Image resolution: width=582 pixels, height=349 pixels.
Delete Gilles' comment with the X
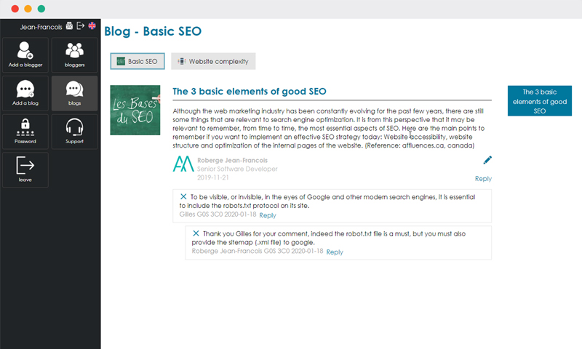[x=183, y=196]
